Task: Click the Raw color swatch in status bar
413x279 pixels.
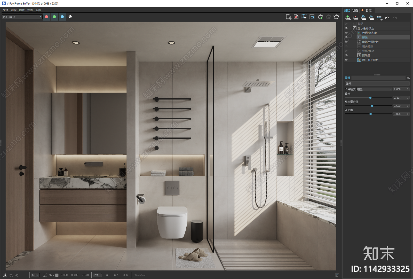Action: click(x=57, y=275)
